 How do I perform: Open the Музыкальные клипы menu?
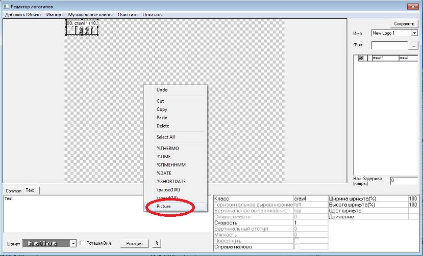90,15
